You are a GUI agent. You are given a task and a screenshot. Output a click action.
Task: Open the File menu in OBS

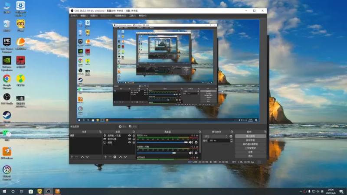tap(74, 16)
